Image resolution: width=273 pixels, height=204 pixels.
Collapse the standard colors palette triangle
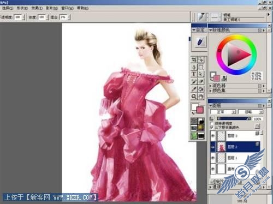[211, 30]
